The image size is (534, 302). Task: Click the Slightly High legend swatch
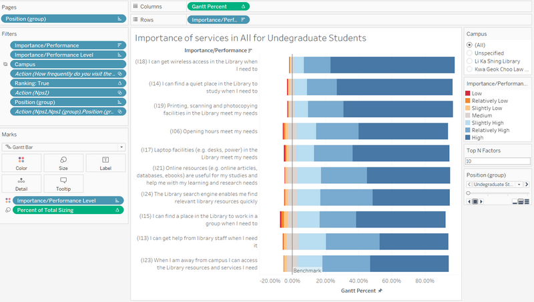coord(468,123)
